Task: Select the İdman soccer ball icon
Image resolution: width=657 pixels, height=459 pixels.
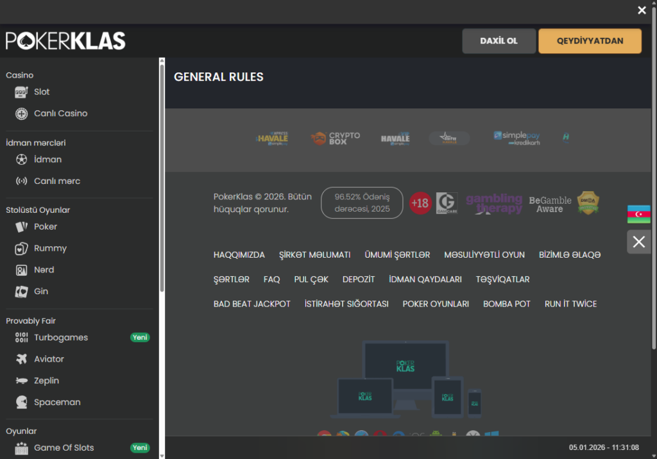Action: [21, 160]
